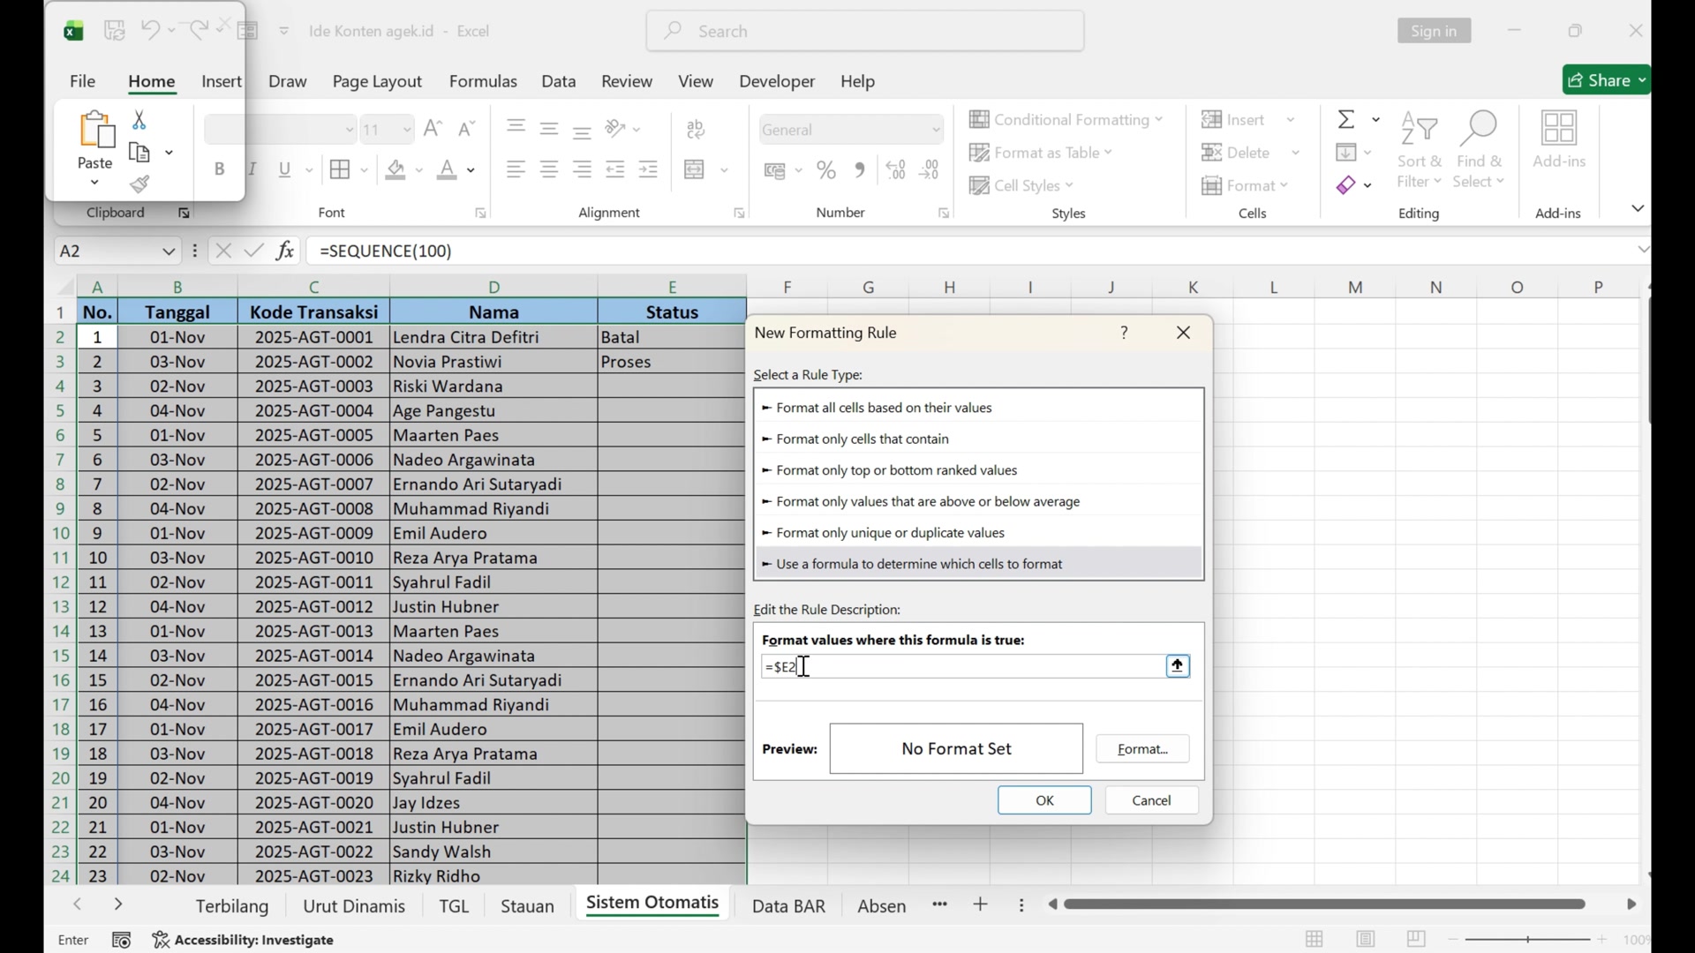Click the AutoSum sigma icon

tap(1346, 119)
